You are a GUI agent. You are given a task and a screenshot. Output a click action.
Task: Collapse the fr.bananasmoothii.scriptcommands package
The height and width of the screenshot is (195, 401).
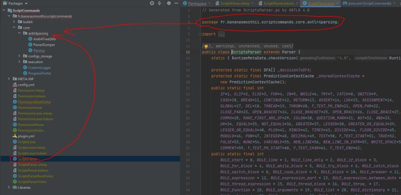(9, 16)
